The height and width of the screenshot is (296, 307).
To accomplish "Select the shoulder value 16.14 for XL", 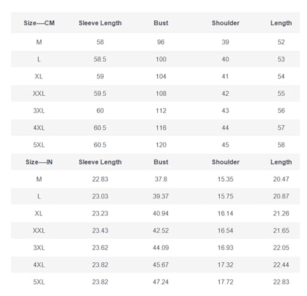I will [225, 214].
